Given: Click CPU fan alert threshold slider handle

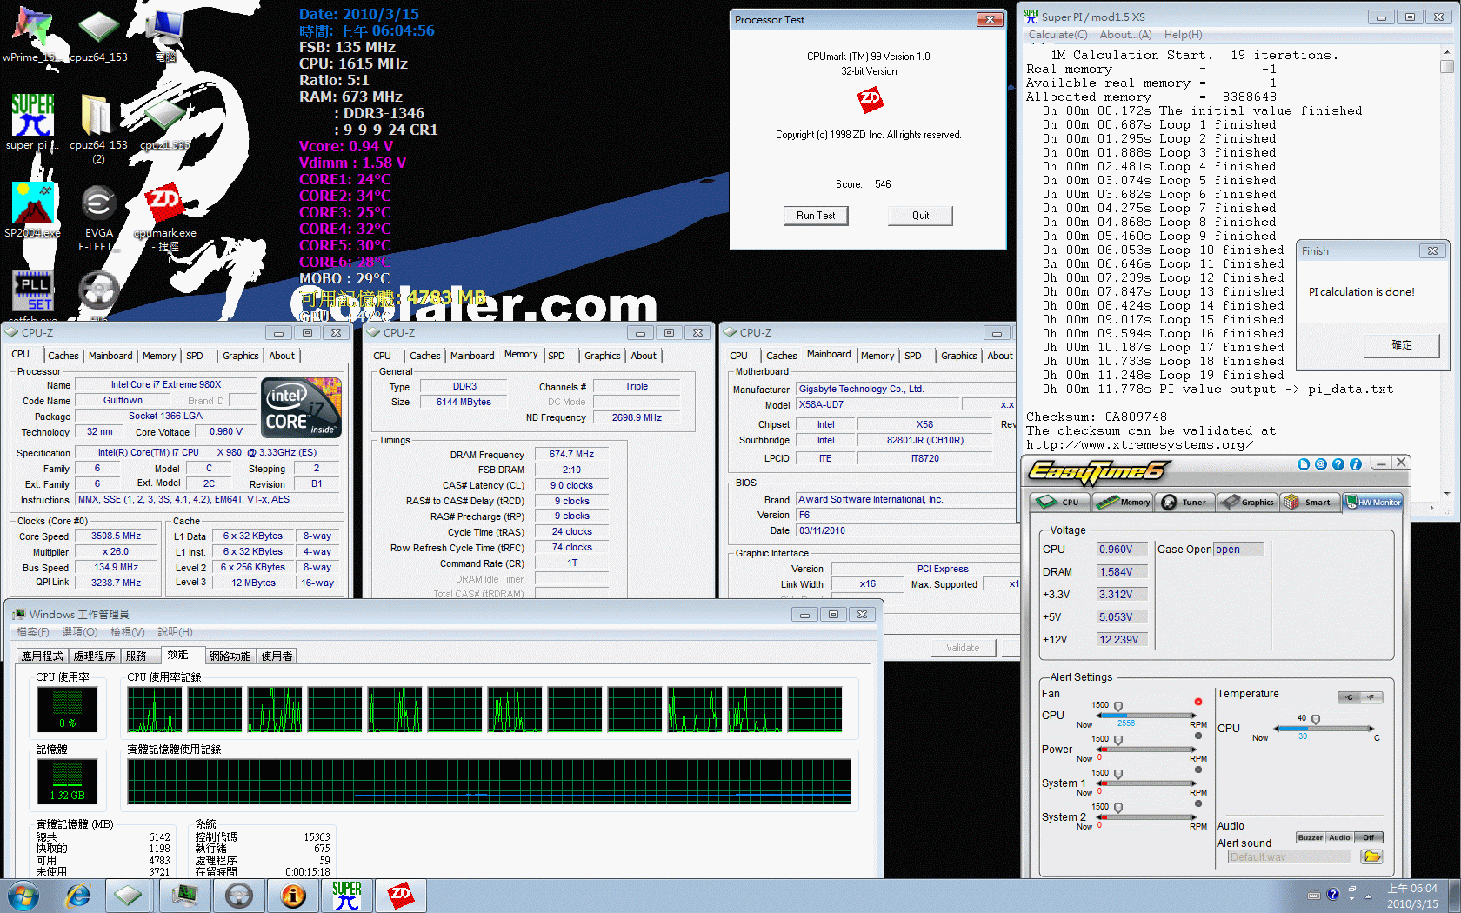Looking at the screenshot, I should tap(1118, 706).
